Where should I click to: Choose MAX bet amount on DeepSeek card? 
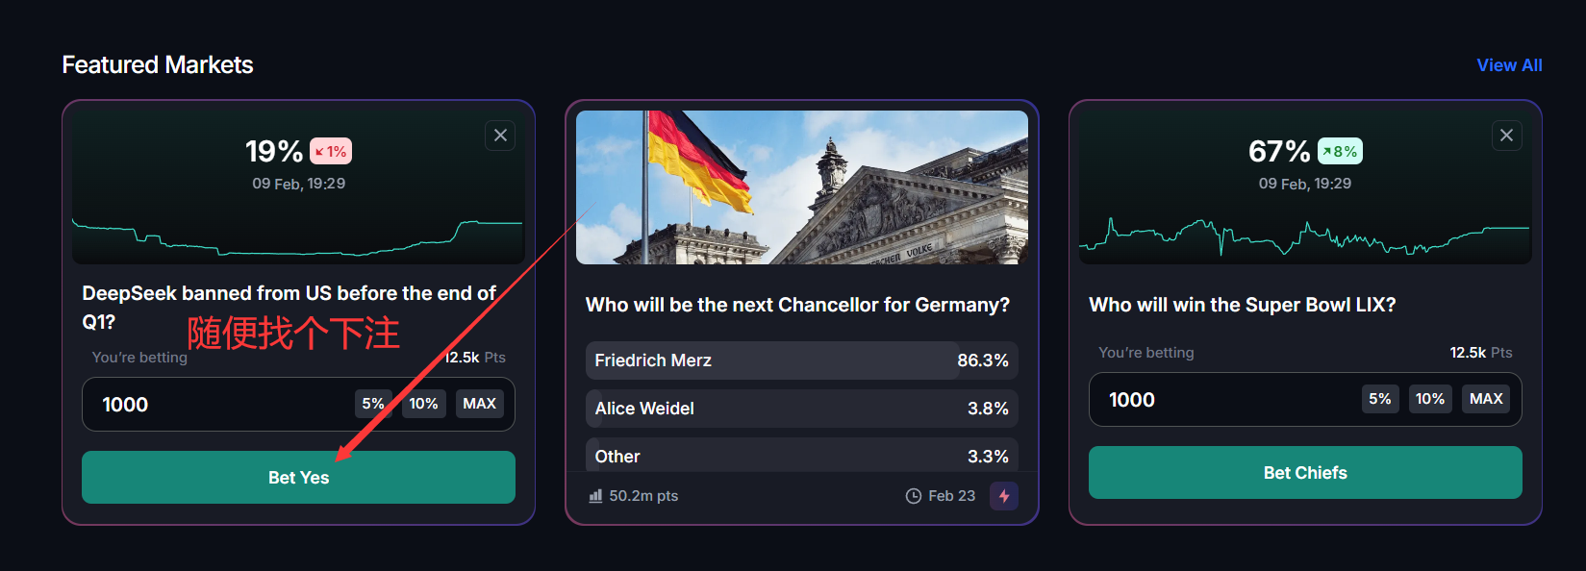click(x=479, y=404)
